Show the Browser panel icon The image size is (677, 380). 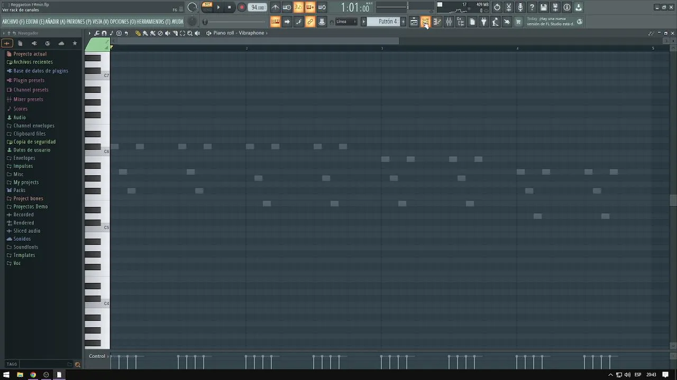460,22
